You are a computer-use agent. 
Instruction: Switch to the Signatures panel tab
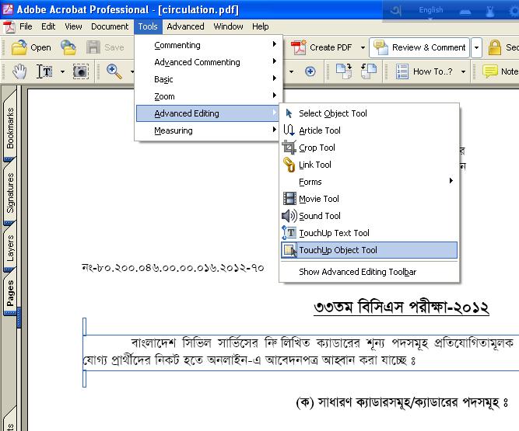pos(10,193)
